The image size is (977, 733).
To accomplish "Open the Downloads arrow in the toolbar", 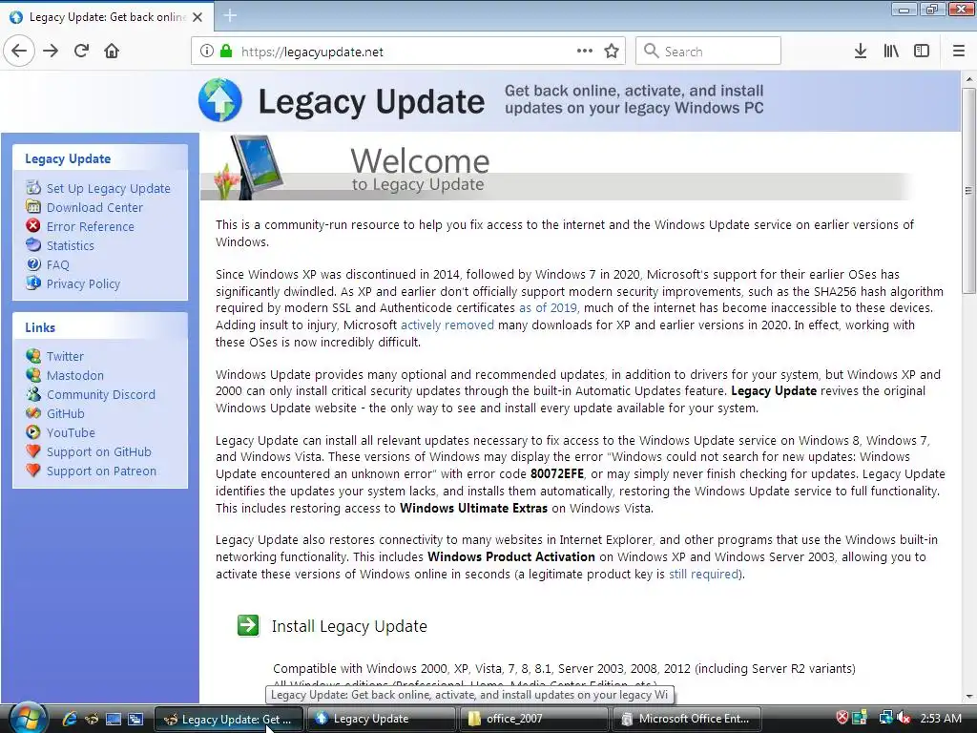I will 861,52.
